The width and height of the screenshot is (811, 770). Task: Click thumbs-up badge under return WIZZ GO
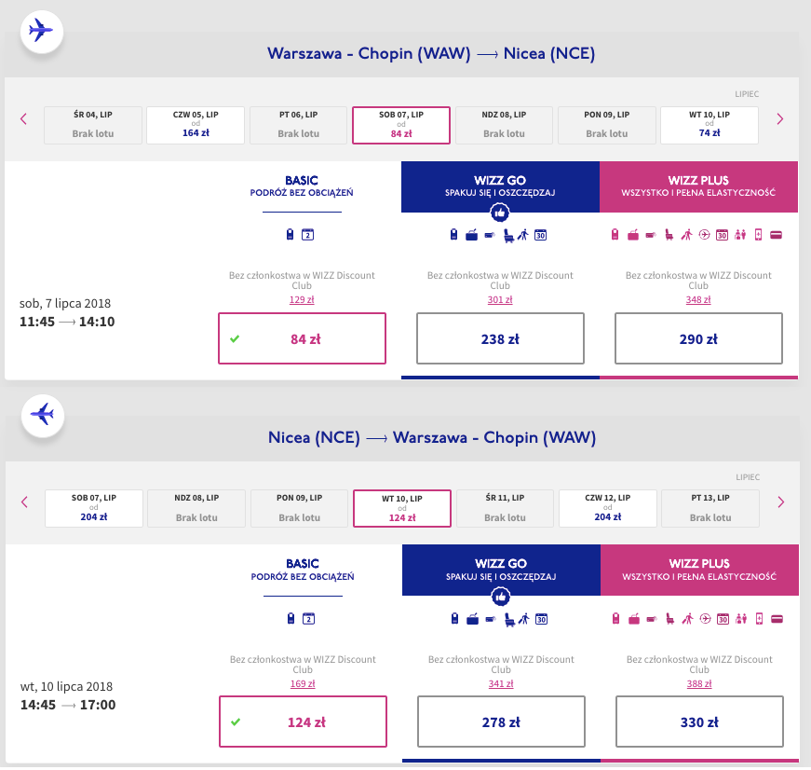coord(500,595)
